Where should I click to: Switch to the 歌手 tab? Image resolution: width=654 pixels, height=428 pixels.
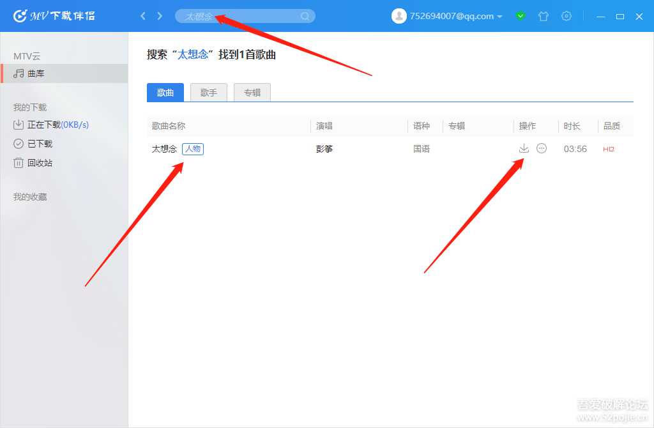pos(209,92)
